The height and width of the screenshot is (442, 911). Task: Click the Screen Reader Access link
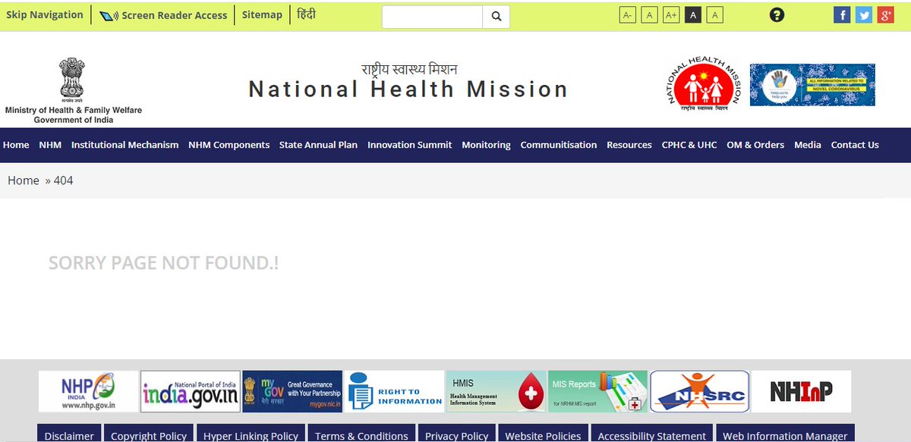tap(163, 15)
